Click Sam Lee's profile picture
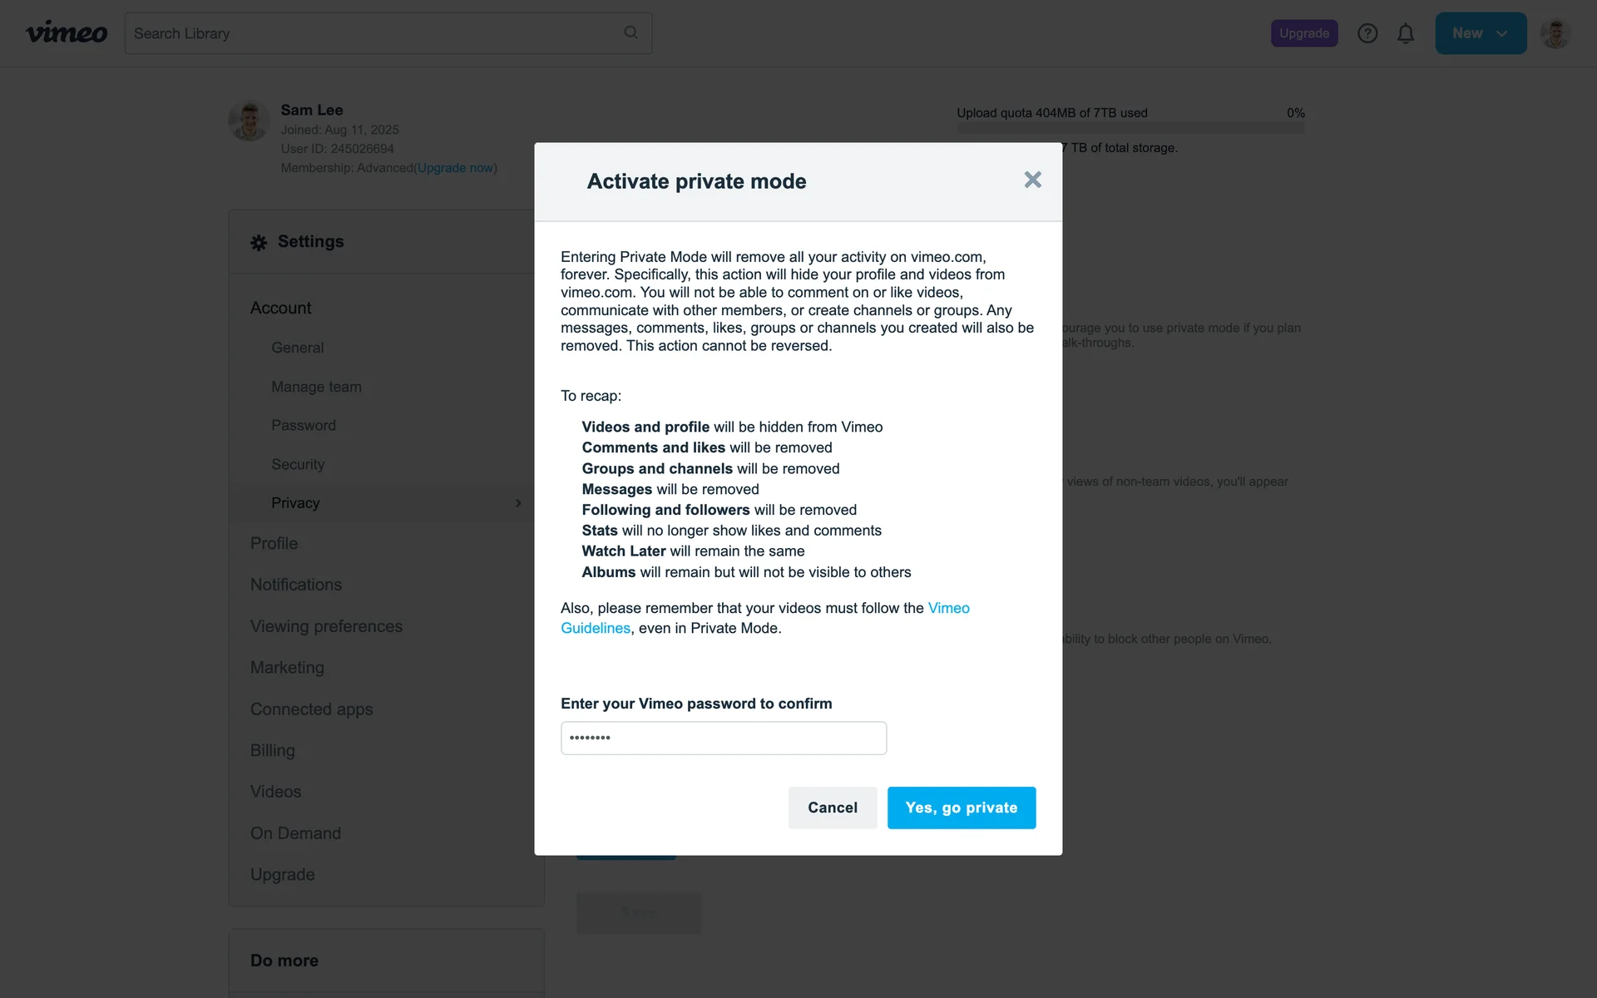1597x998 pixels. tap(249, 121)
